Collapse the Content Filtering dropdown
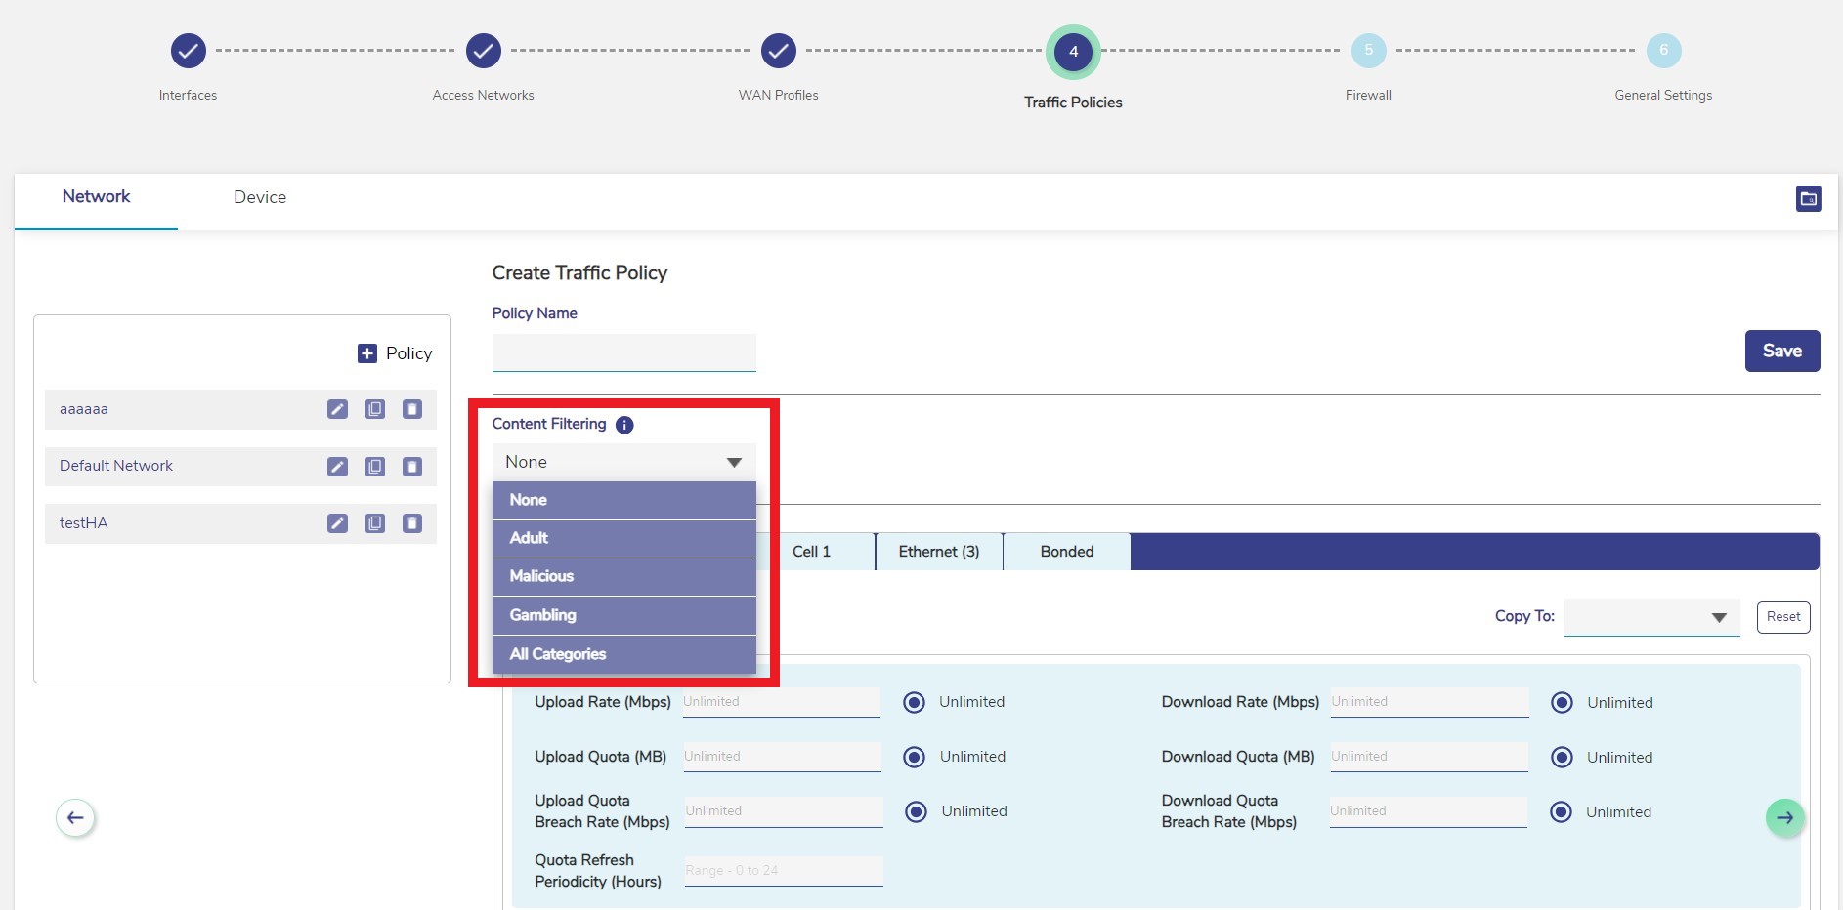The image size is (1843, 910). pos(733,462)
